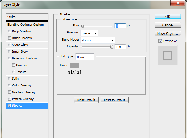Click the stroke Size slider handle
This screenshot has width=187, height=138.
(83, 26)
